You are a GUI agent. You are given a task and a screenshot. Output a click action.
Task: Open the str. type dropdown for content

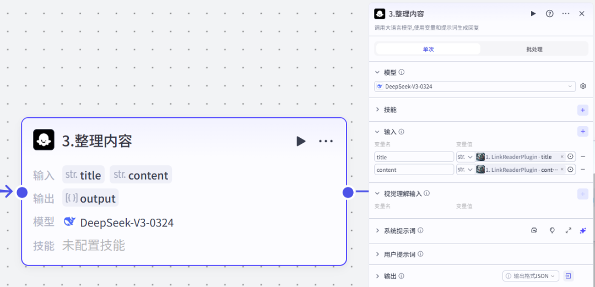(x=465, y=170)
